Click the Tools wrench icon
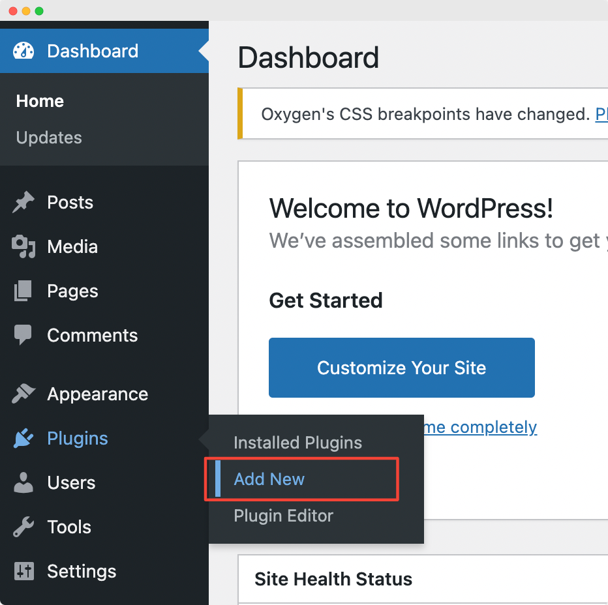 23,527
